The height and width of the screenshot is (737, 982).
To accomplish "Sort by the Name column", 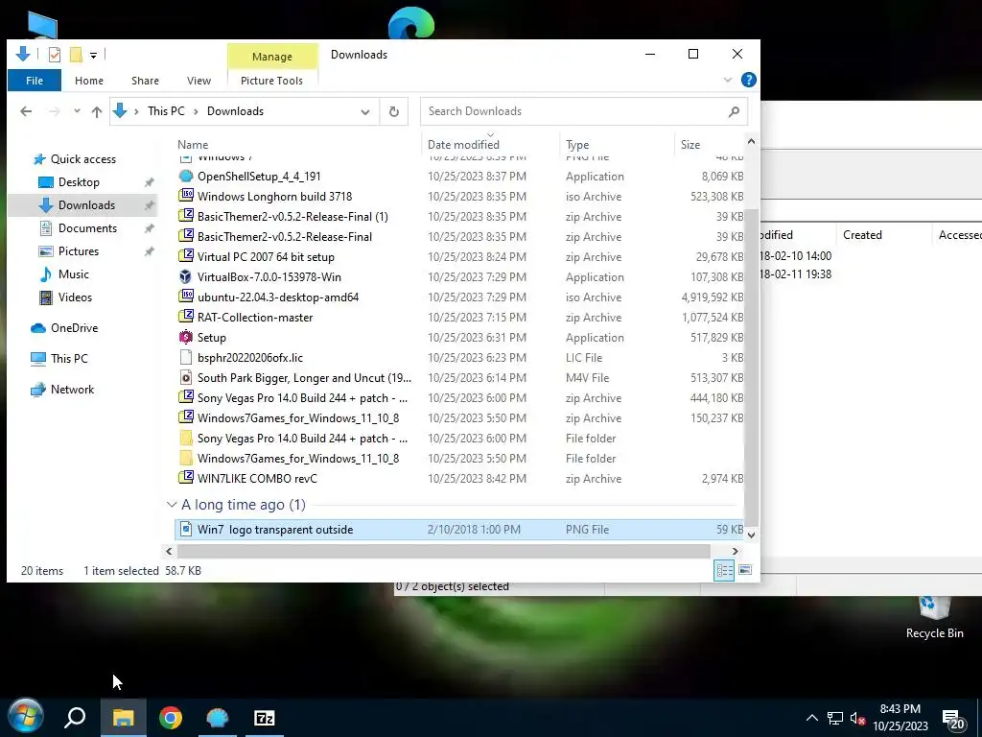I will pyautogui.click(x=193, y=145).
